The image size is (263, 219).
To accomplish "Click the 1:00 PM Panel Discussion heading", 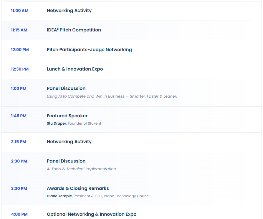I will click(66, 88).
